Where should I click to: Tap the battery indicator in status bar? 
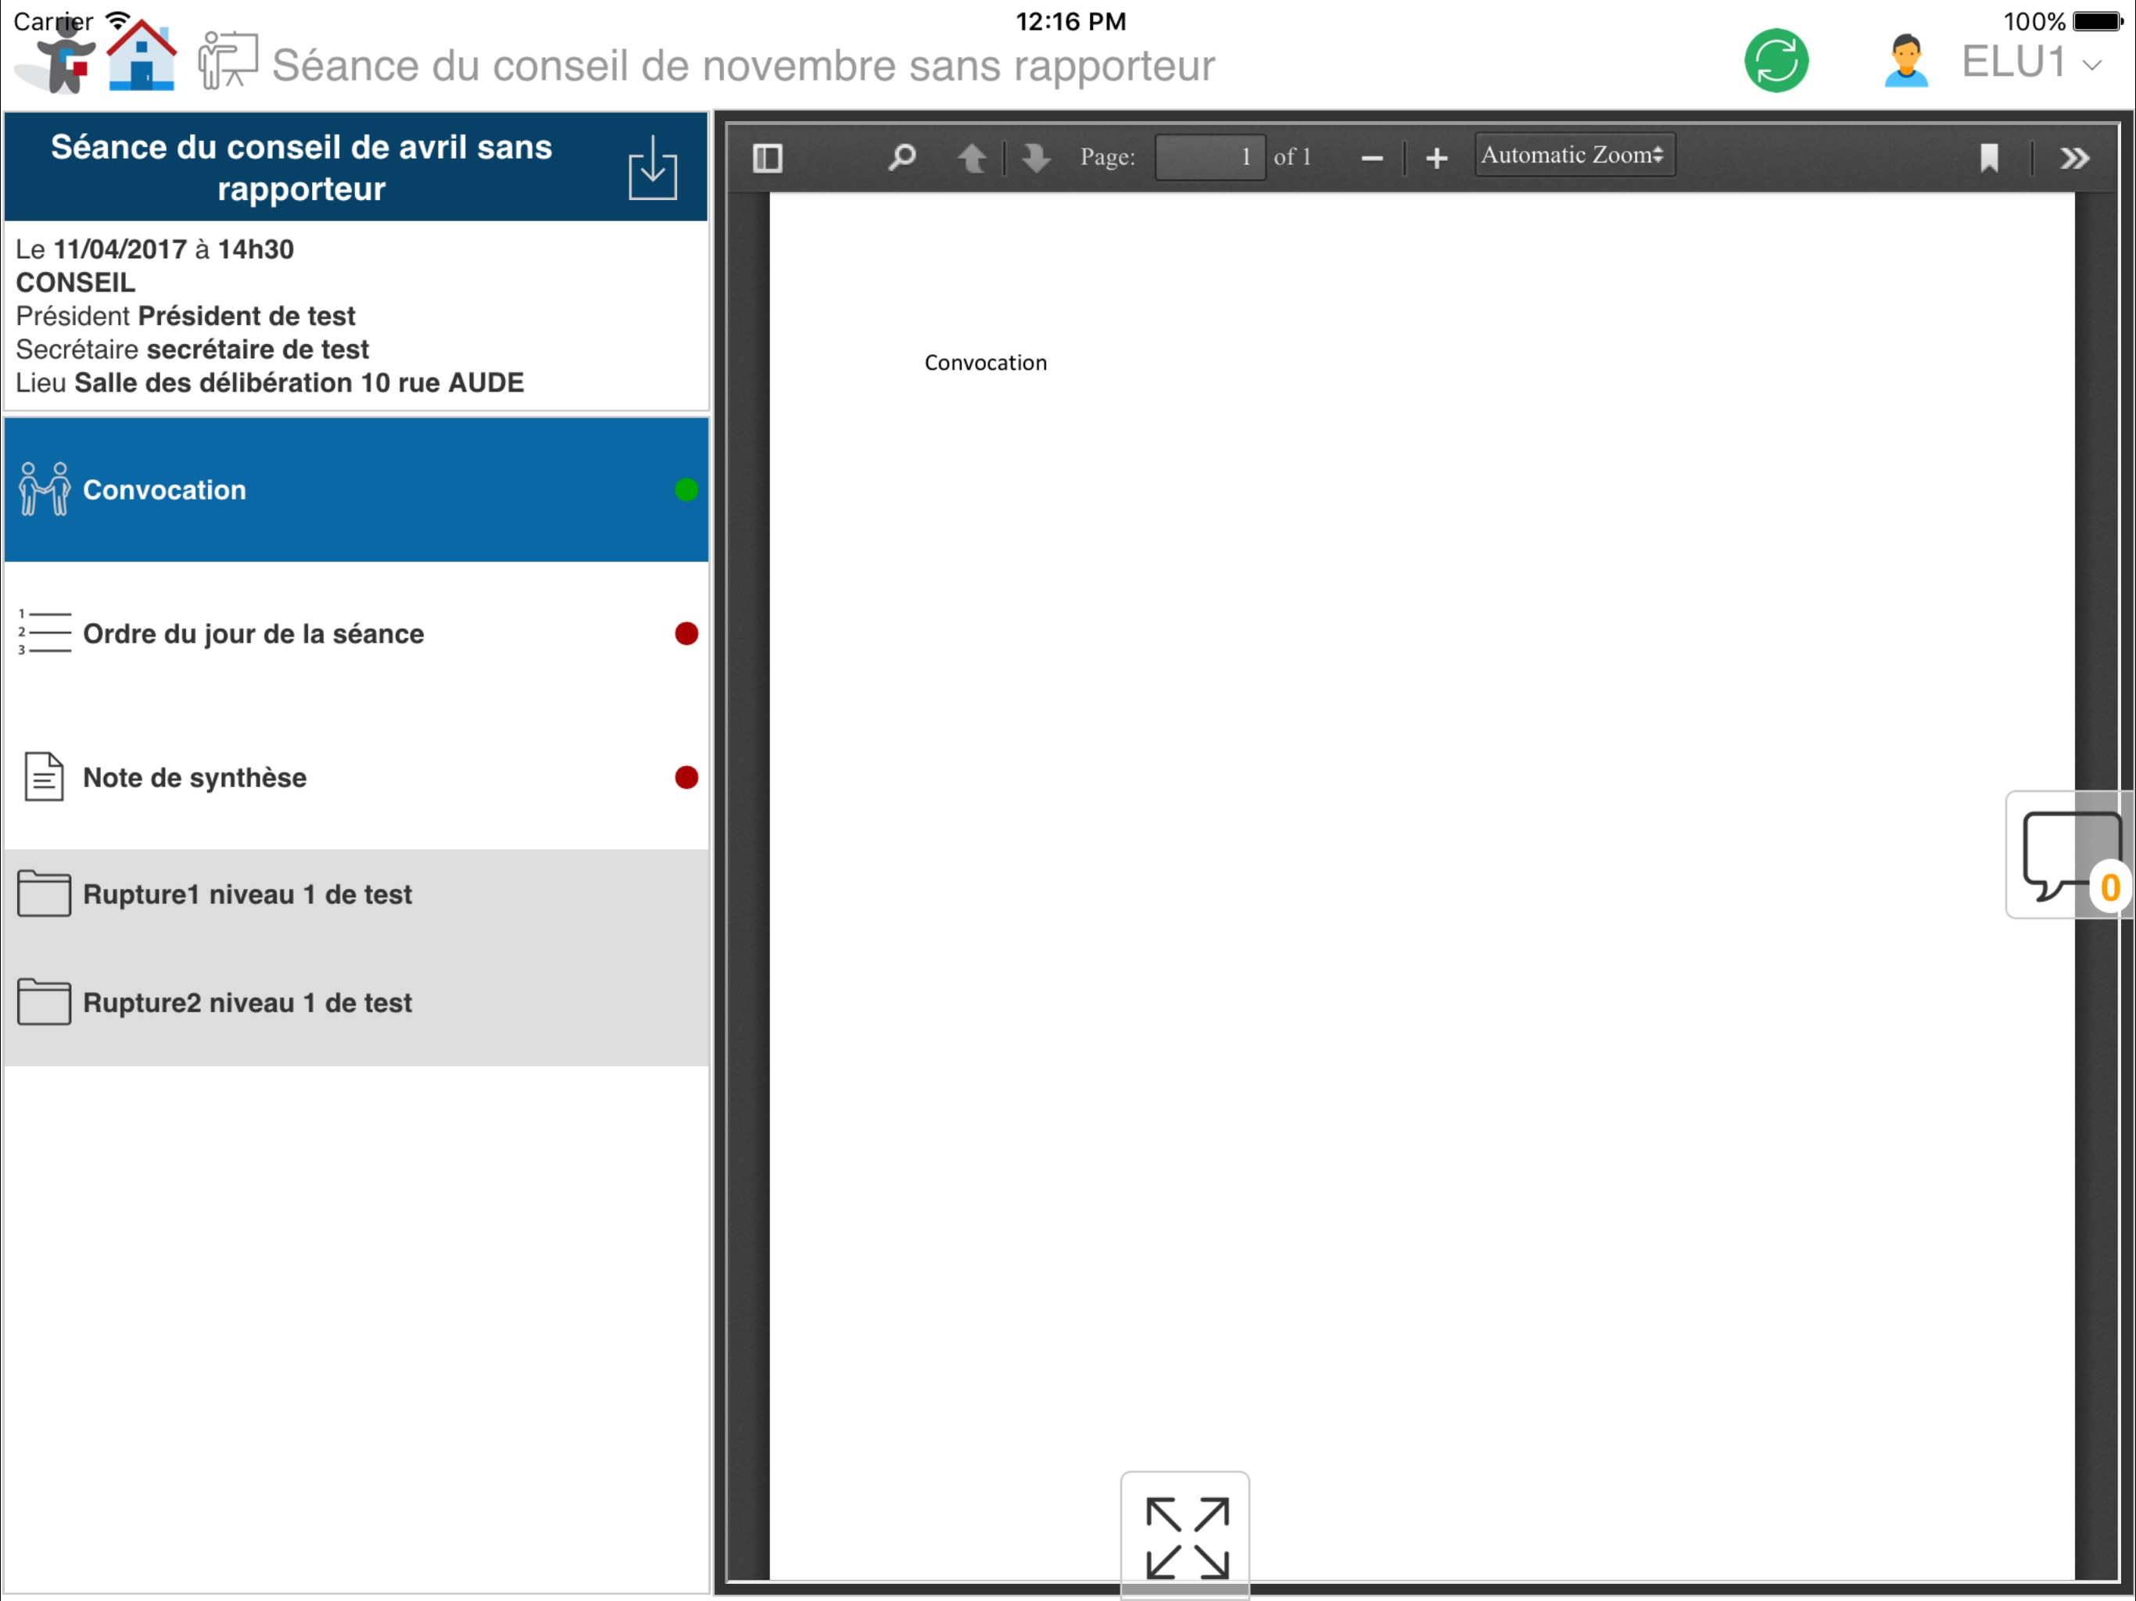coord(2098,21)
